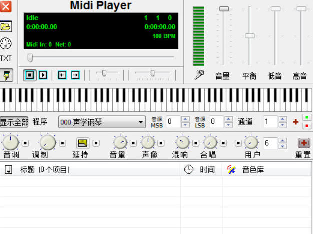The width and height of the screenshot is (313, 234).
Task: Open the 程序 instrument dropdown
Action: pyautogui.click(x=141, y=122)
